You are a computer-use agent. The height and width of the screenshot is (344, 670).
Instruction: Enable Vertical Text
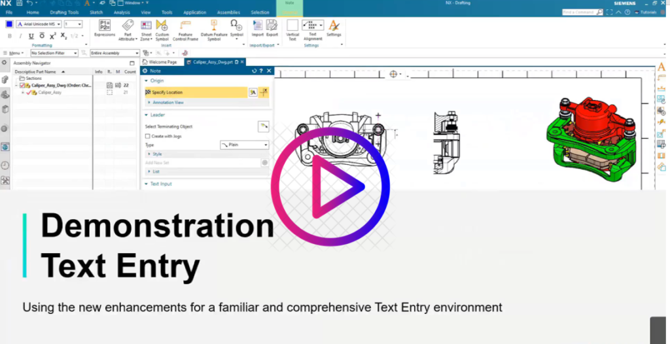pyautogui.click(x=292, y=26)
